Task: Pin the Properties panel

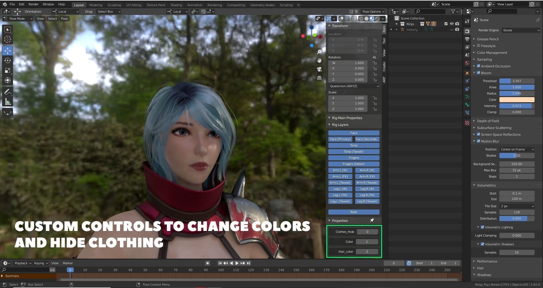Action: click(x=372, y=220)
